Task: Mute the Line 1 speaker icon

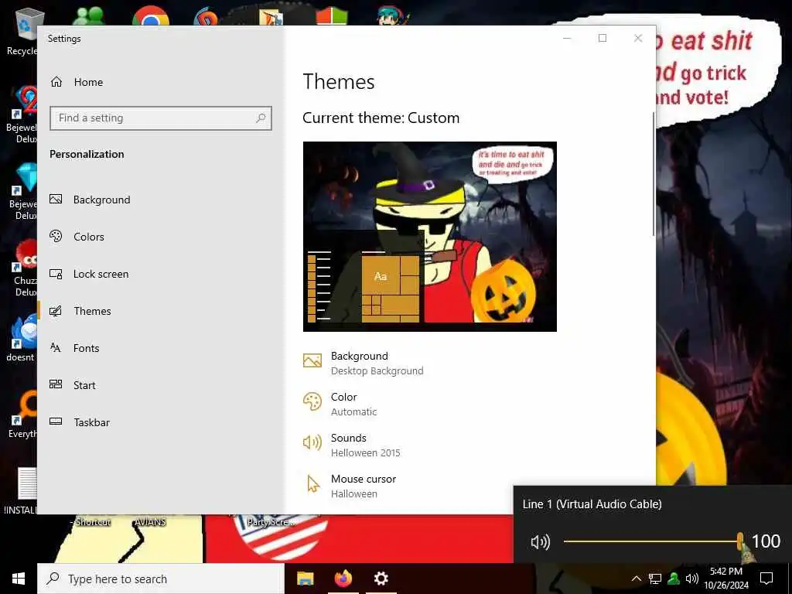Action: (541, 542)
